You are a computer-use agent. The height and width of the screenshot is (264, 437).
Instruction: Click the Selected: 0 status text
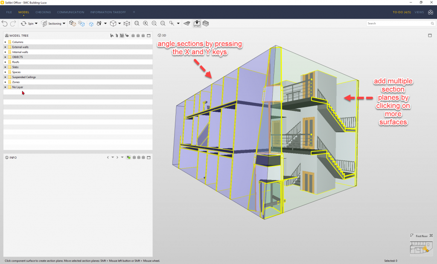tap(391, 261)
